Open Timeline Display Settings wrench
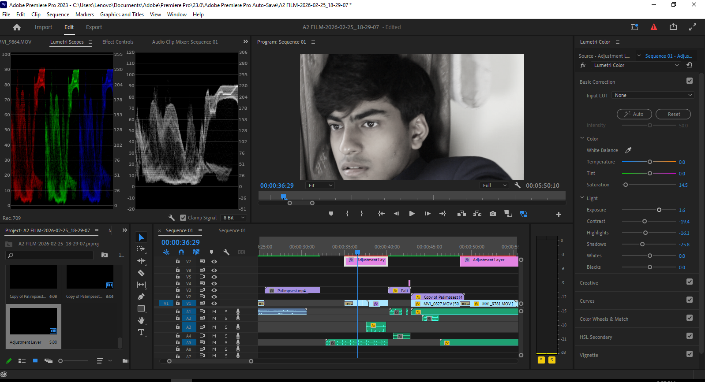This screenshot has height=382, width=705. click(226, 252)
